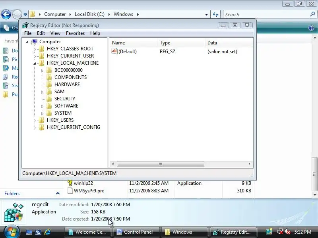This screenshot has height=238, width=318.
Task: Click the horizontal scrollbar thumb in values pane
Action: pos(161,164)
